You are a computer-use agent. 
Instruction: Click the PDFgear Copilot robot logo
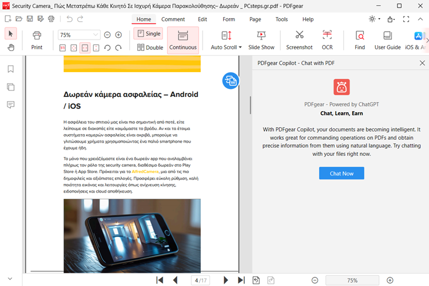[x=341, y=87]
